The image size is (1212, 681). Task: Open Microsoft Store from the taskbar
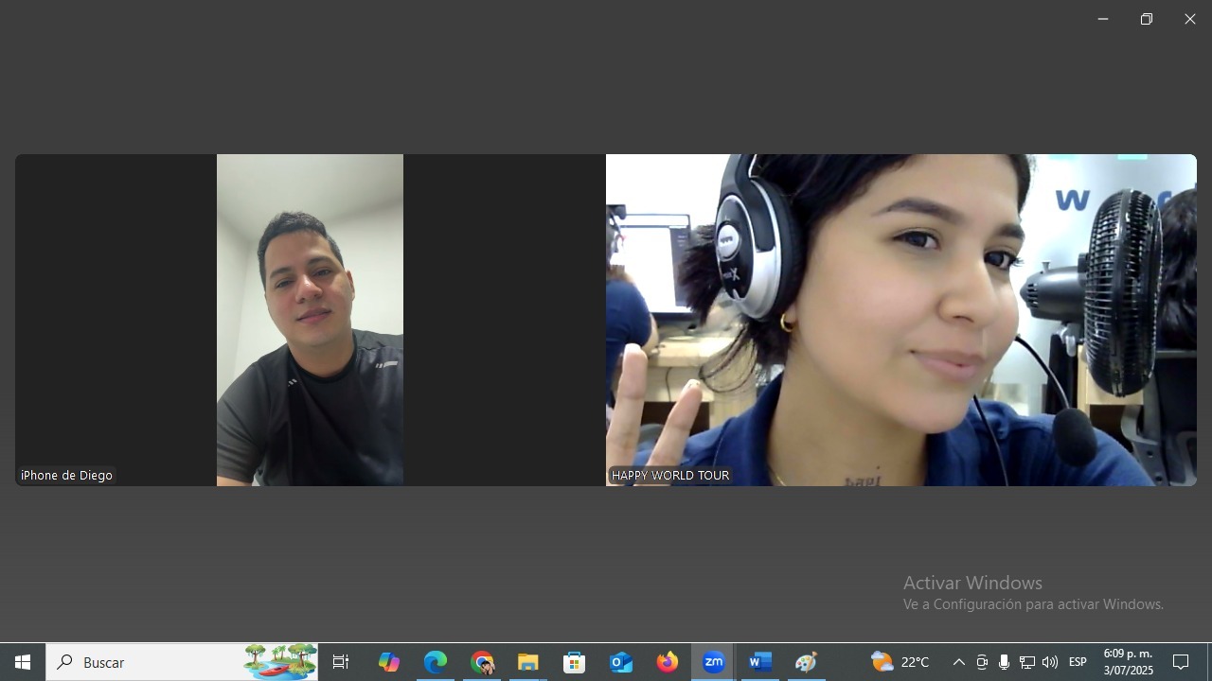click(575, 662)
